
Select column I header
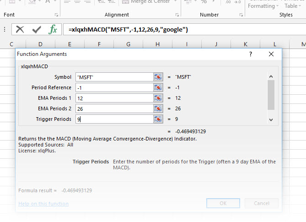187,44
